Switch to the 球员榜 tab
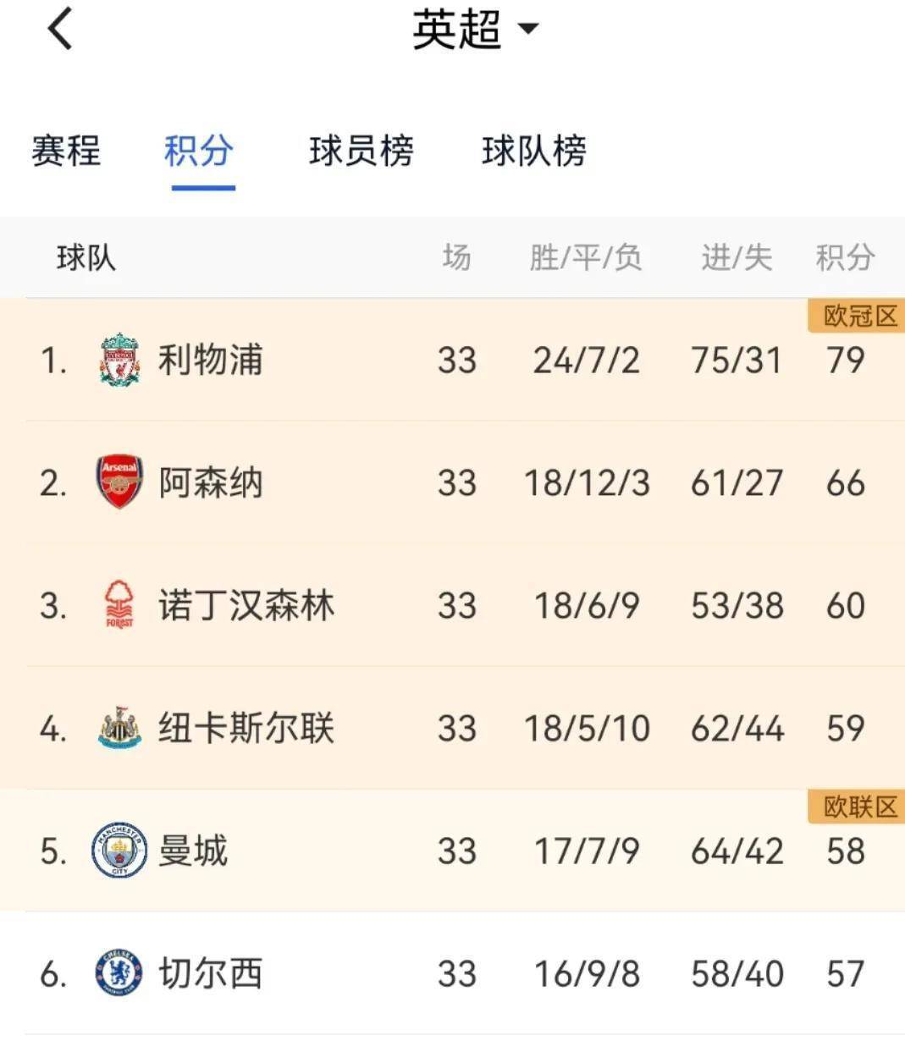905x1052 pixels. [362, 151]
